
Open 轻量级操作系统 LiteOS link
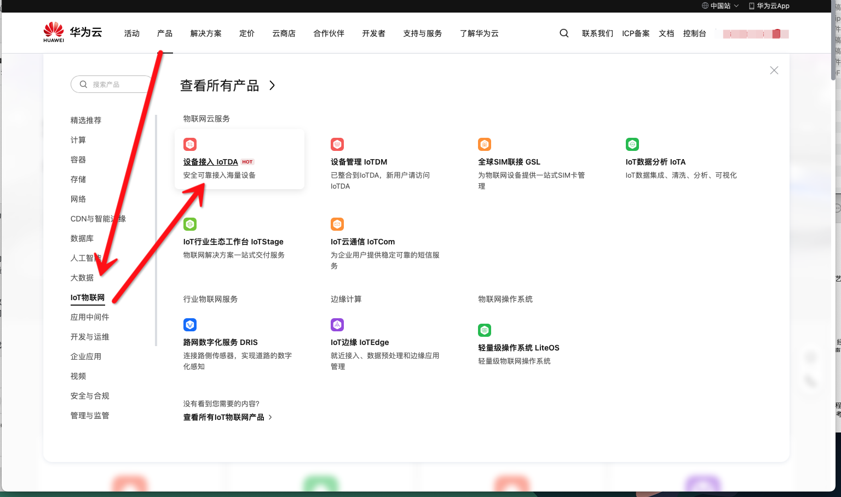(519, 348)
